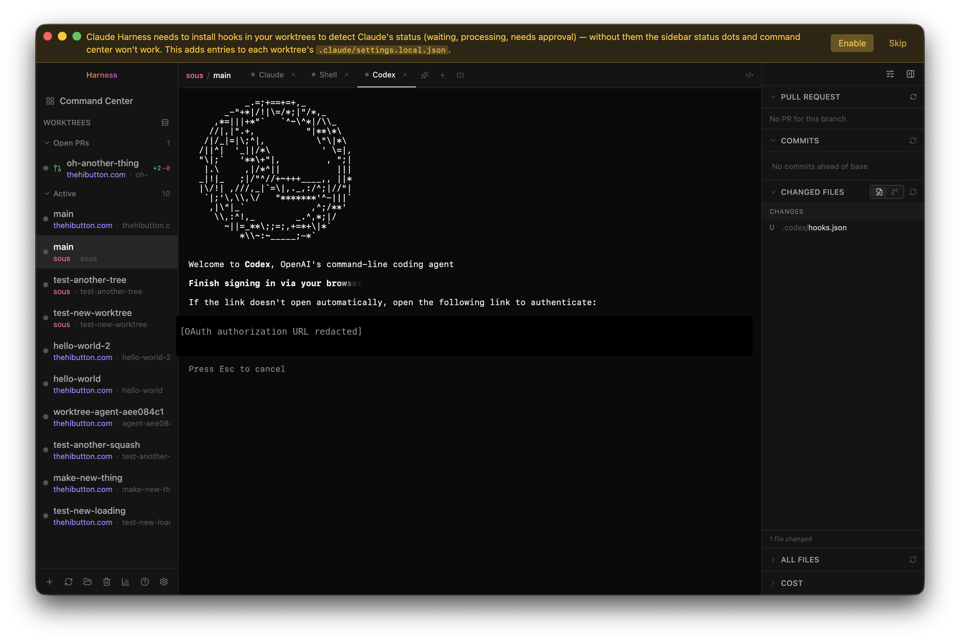960x642 pixels.
Task: Switch to the Shell tab
Action: coord(328,75)
